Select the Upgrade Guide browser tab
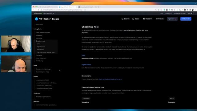 (68, 7)
